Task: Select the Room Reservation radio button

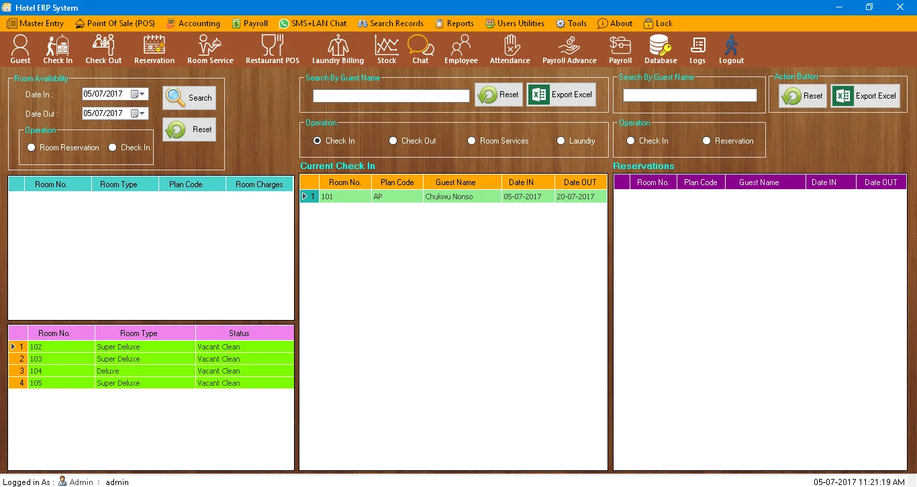Action: pyautogui.click(x=31, y=148)
